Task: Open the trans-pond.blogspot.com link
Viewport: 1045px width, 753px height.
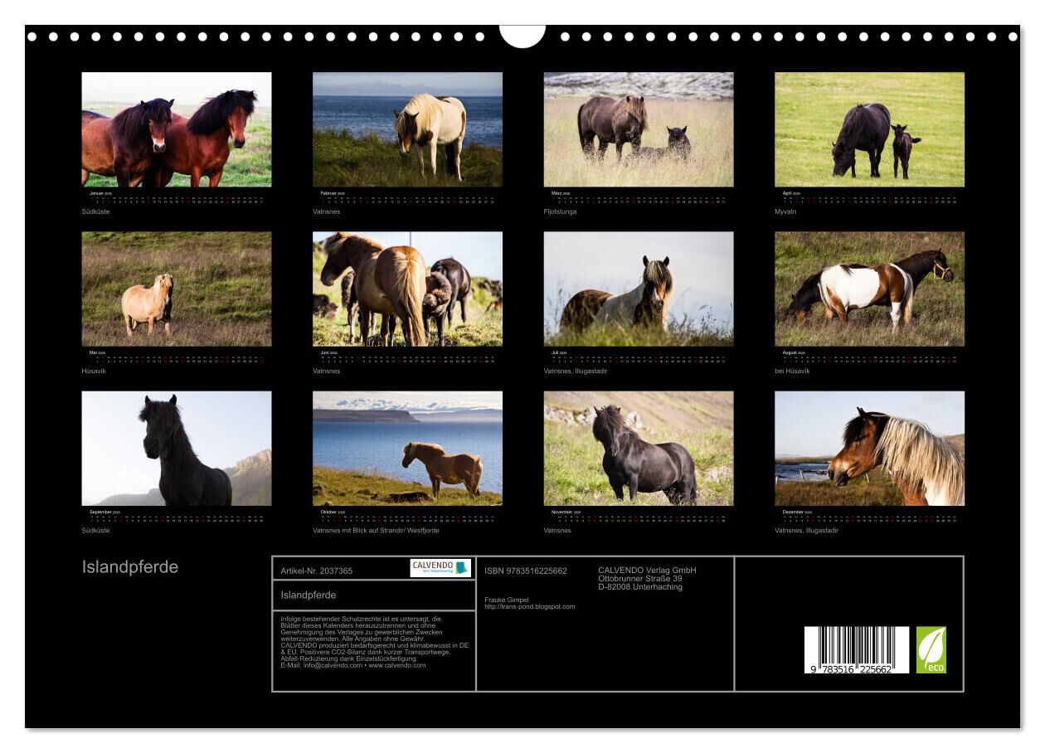Action: [x=529, y=607]
